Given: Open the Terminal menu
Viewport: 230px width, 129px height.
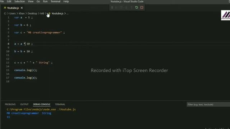Looking at the screenshot, I should [x=55, y=1].
